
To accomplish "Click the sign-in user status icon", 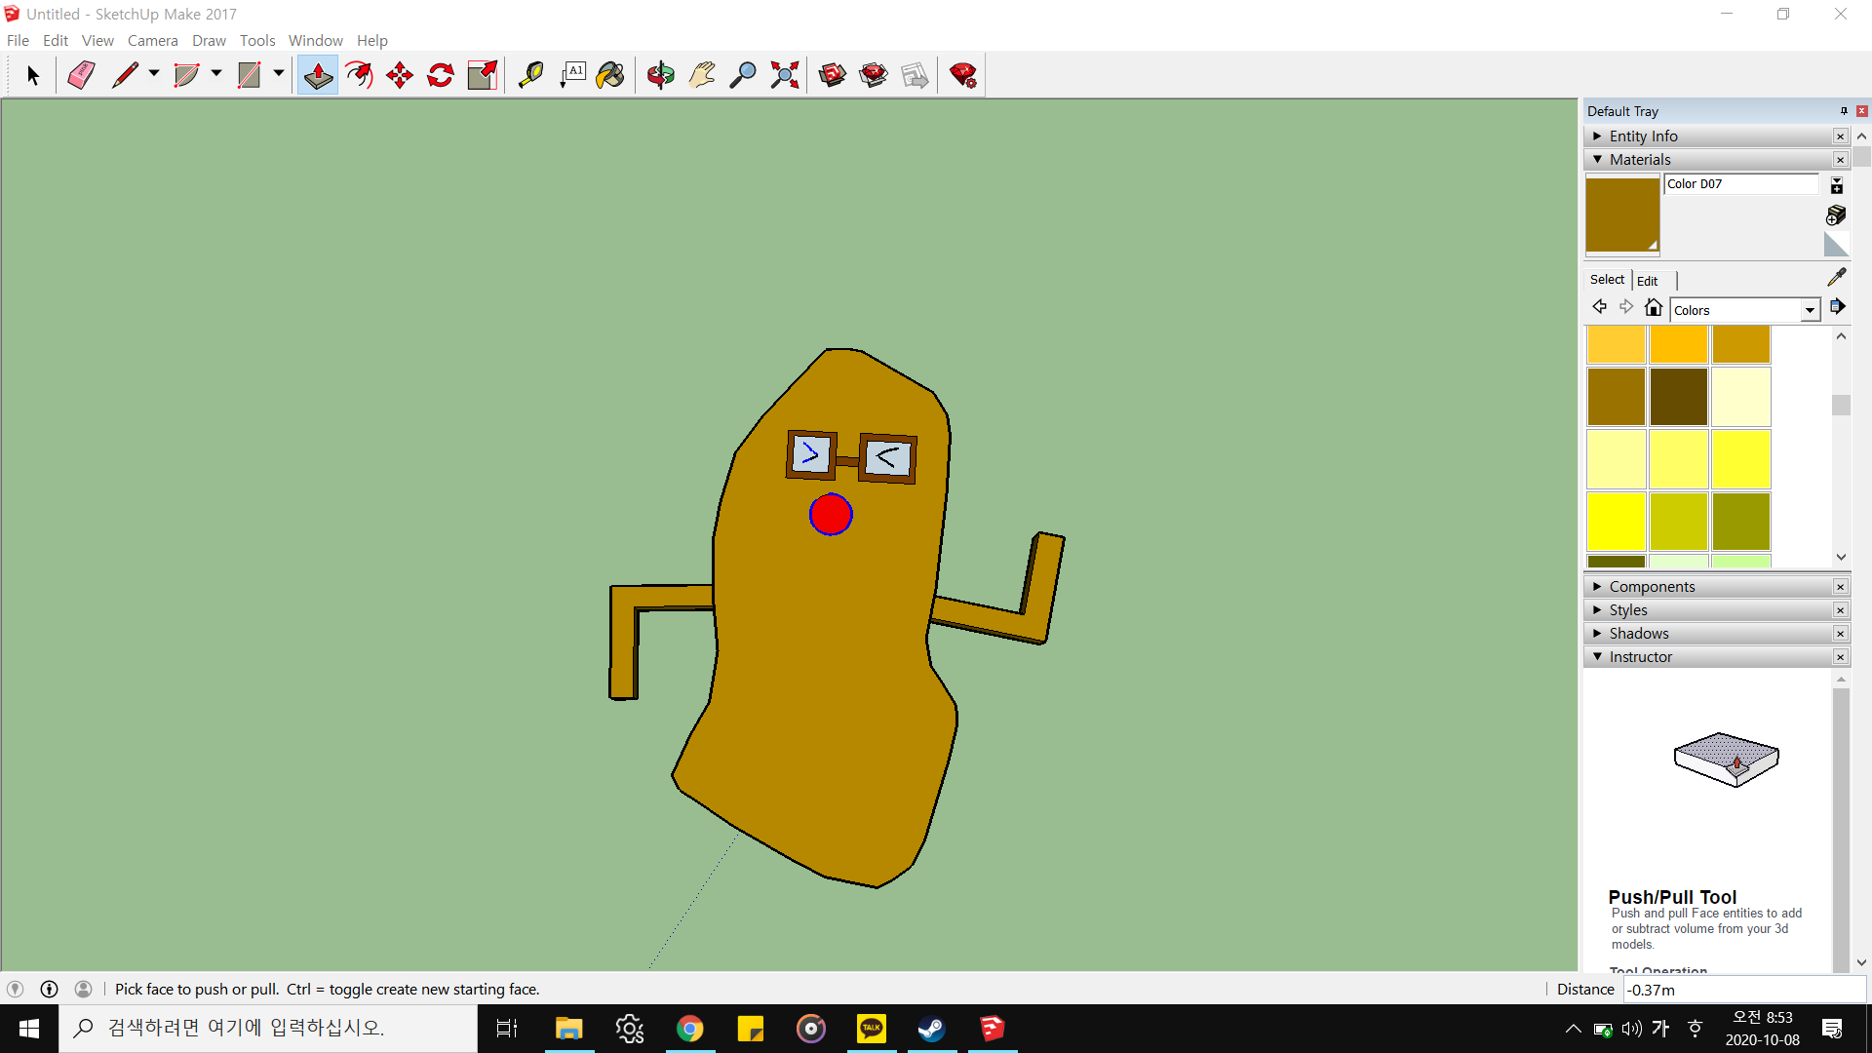I will (x=84, y=989).
